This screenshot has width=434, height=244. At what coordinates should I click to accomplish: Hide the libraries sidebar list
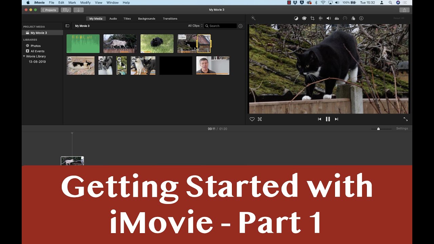pyautogui.click(x=67, y=26)
